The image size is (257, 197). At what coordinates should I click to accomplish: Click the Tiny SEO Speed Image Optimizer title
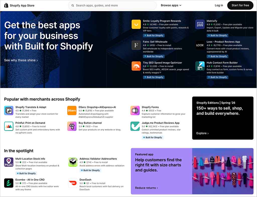pos(162,63)
